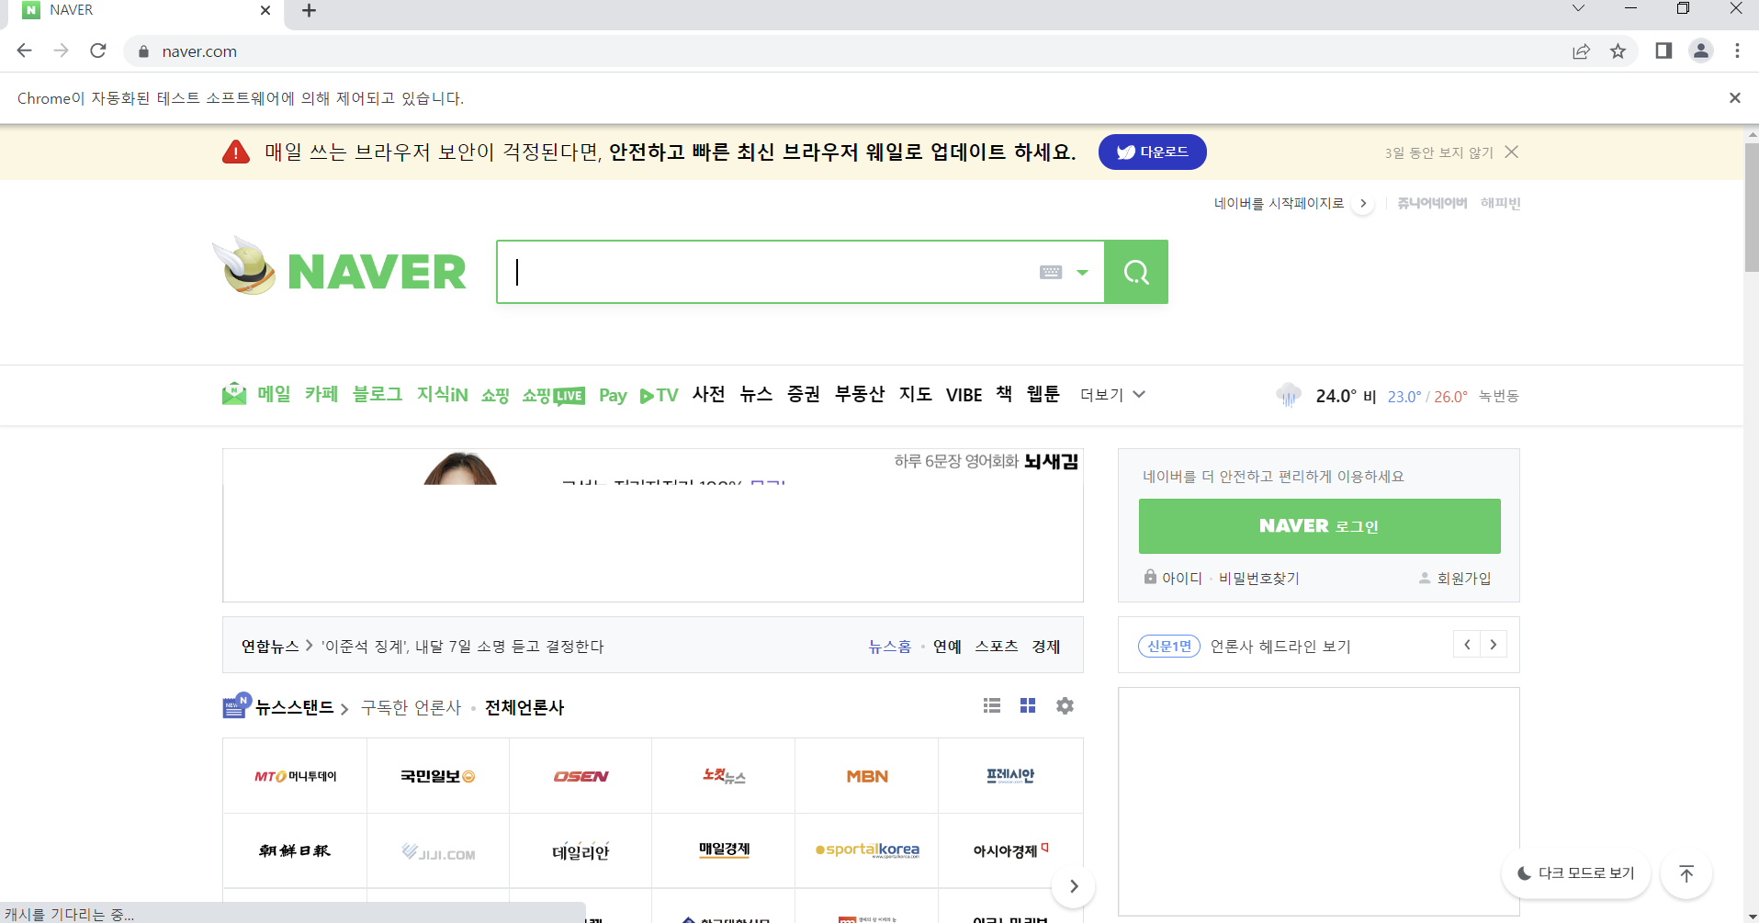
Task: Show next 신문1면 headline arrow
Action: click(x=1494, y=645)
